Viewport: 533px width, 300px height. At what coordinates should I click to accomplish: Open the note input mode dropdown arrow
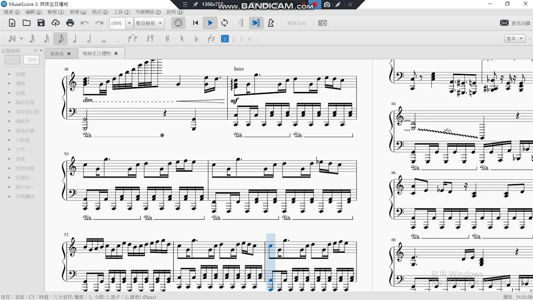21,39
